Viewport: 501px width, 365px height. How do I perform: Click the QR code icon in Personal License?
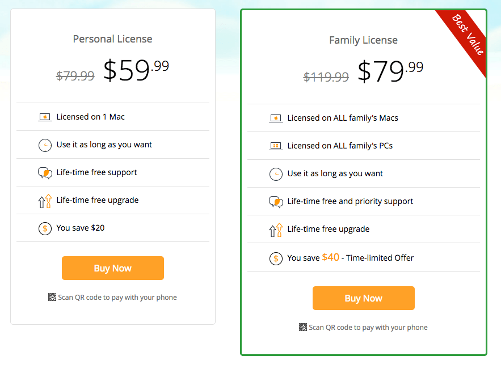[x=52, y=297]
